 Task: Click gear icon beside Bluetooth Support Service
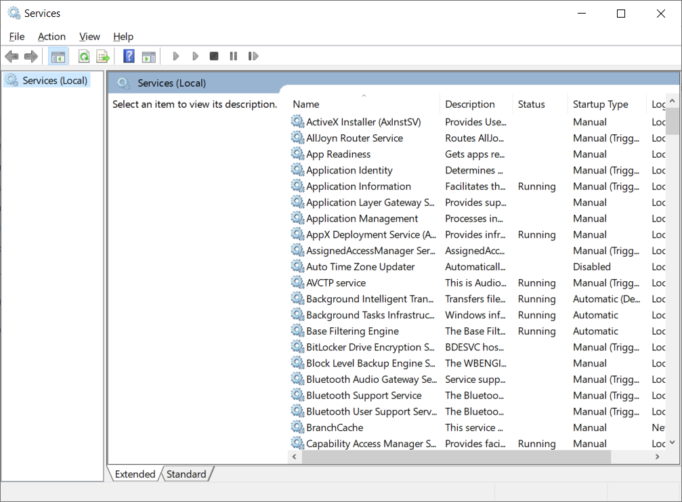click(297, 395)
